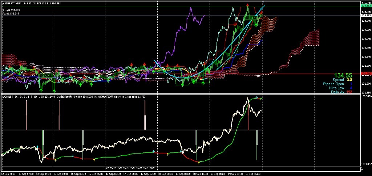Select the $dayH 134.933 label
The width and height of the screenshot is (372, 176).
pyautogui.click(x=11, y=11)
